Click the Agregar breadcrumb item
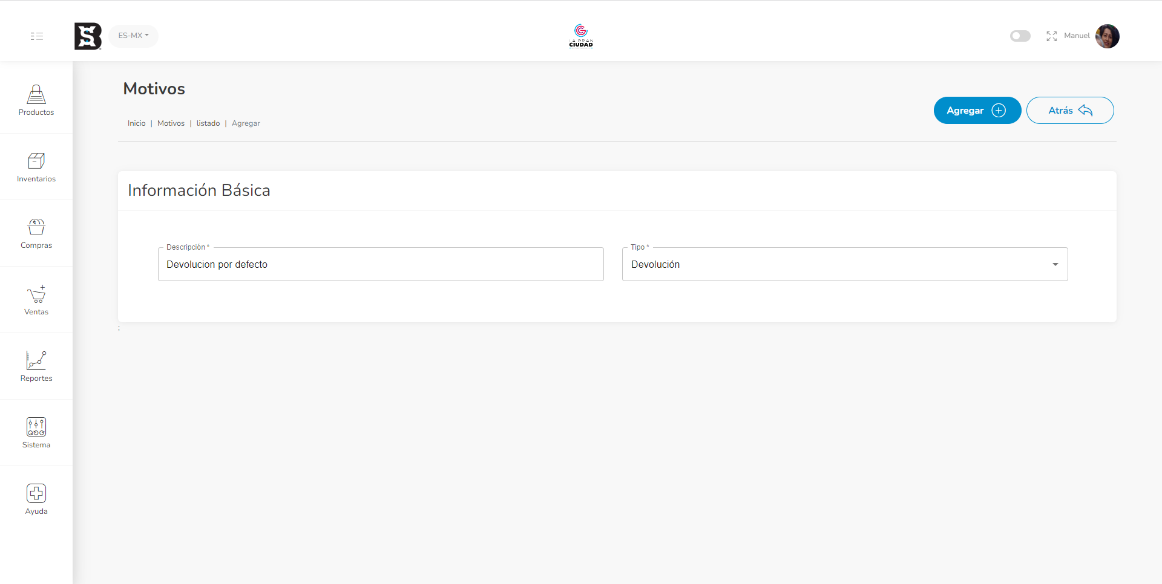1162x584 pixels. [x=246, y=123]
